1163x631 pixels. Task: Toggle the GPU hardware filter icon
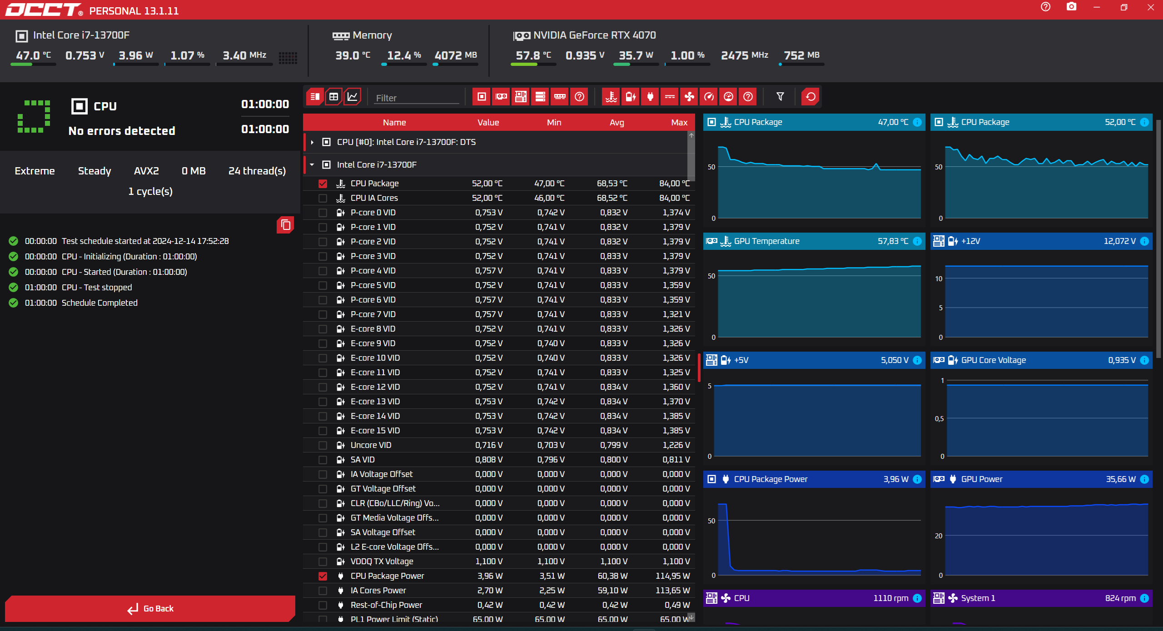pos(501,97)
